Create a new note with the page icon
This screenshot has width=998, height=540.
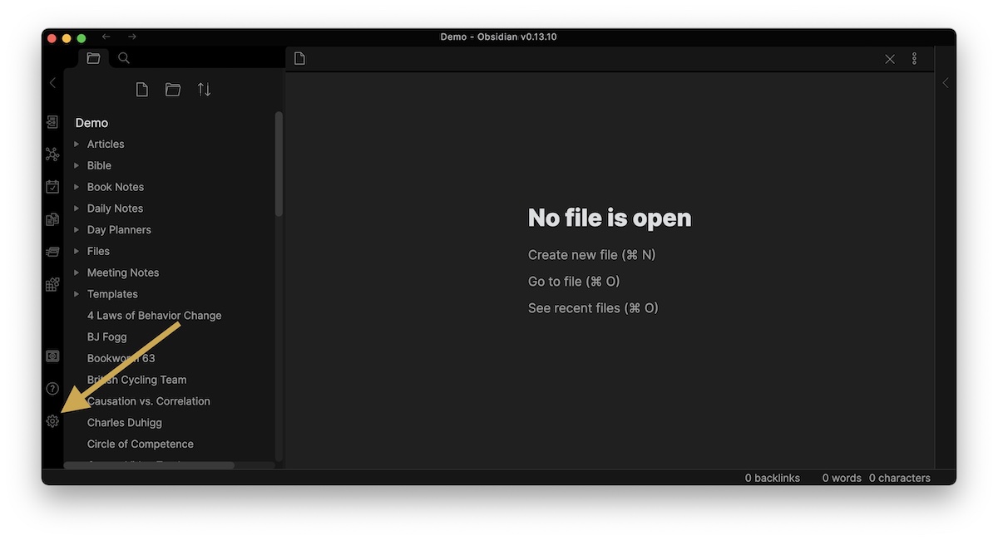[142, 90]
